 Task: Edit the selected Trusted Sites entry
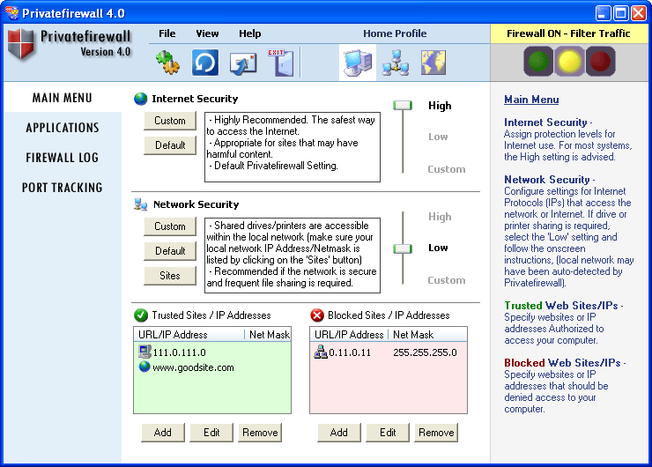211,433
